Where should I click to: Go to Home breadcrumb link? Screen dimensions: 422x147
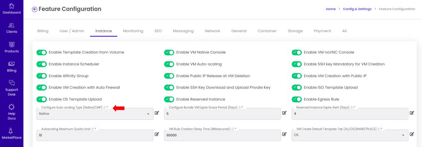[x=331, y=9]
